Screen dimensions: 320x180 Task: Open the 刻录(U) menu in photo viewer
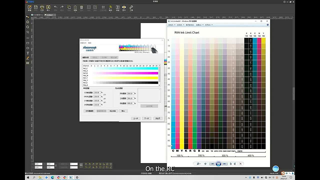pos(199,25)
